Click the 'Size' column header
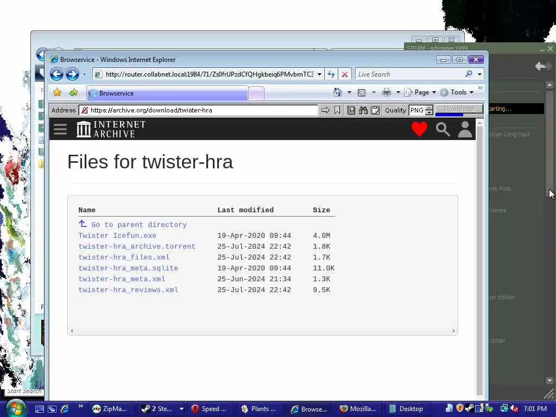 [321, 210]
